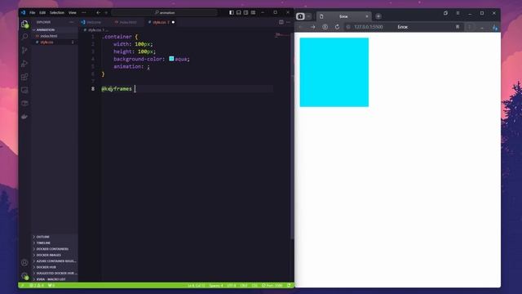Expand the DOCKER HUB section
This screenshot has height=294, width=522.
(55, 267)
